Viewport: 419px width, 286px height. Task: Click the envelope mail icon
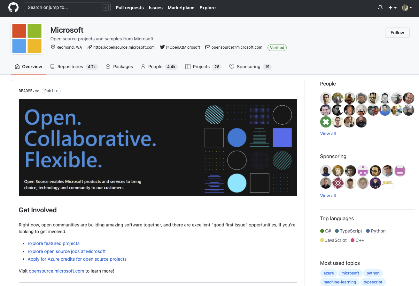[208, 47]
